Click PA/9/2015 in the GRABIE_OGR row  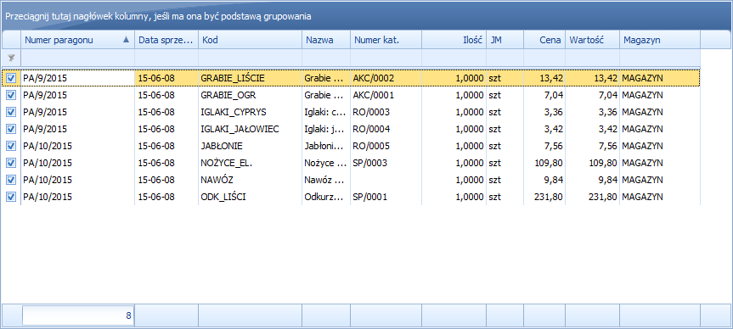[x=78, y=95]
